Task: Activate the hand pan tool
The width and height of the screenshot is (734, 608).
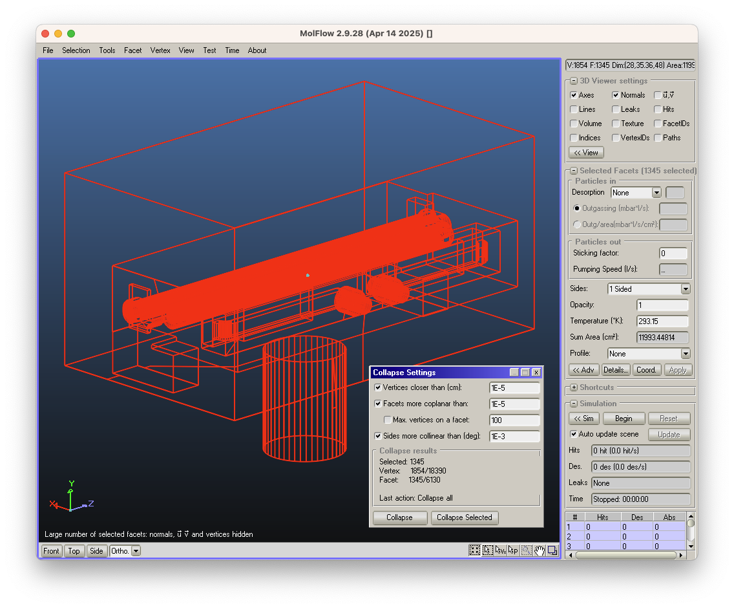Action: [540, 550]
